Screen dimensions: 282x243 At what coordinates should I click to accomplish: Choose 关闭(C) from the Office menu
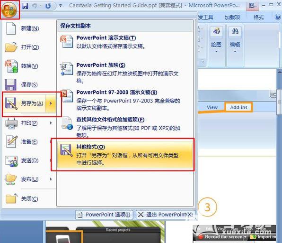tap(29, 198)
